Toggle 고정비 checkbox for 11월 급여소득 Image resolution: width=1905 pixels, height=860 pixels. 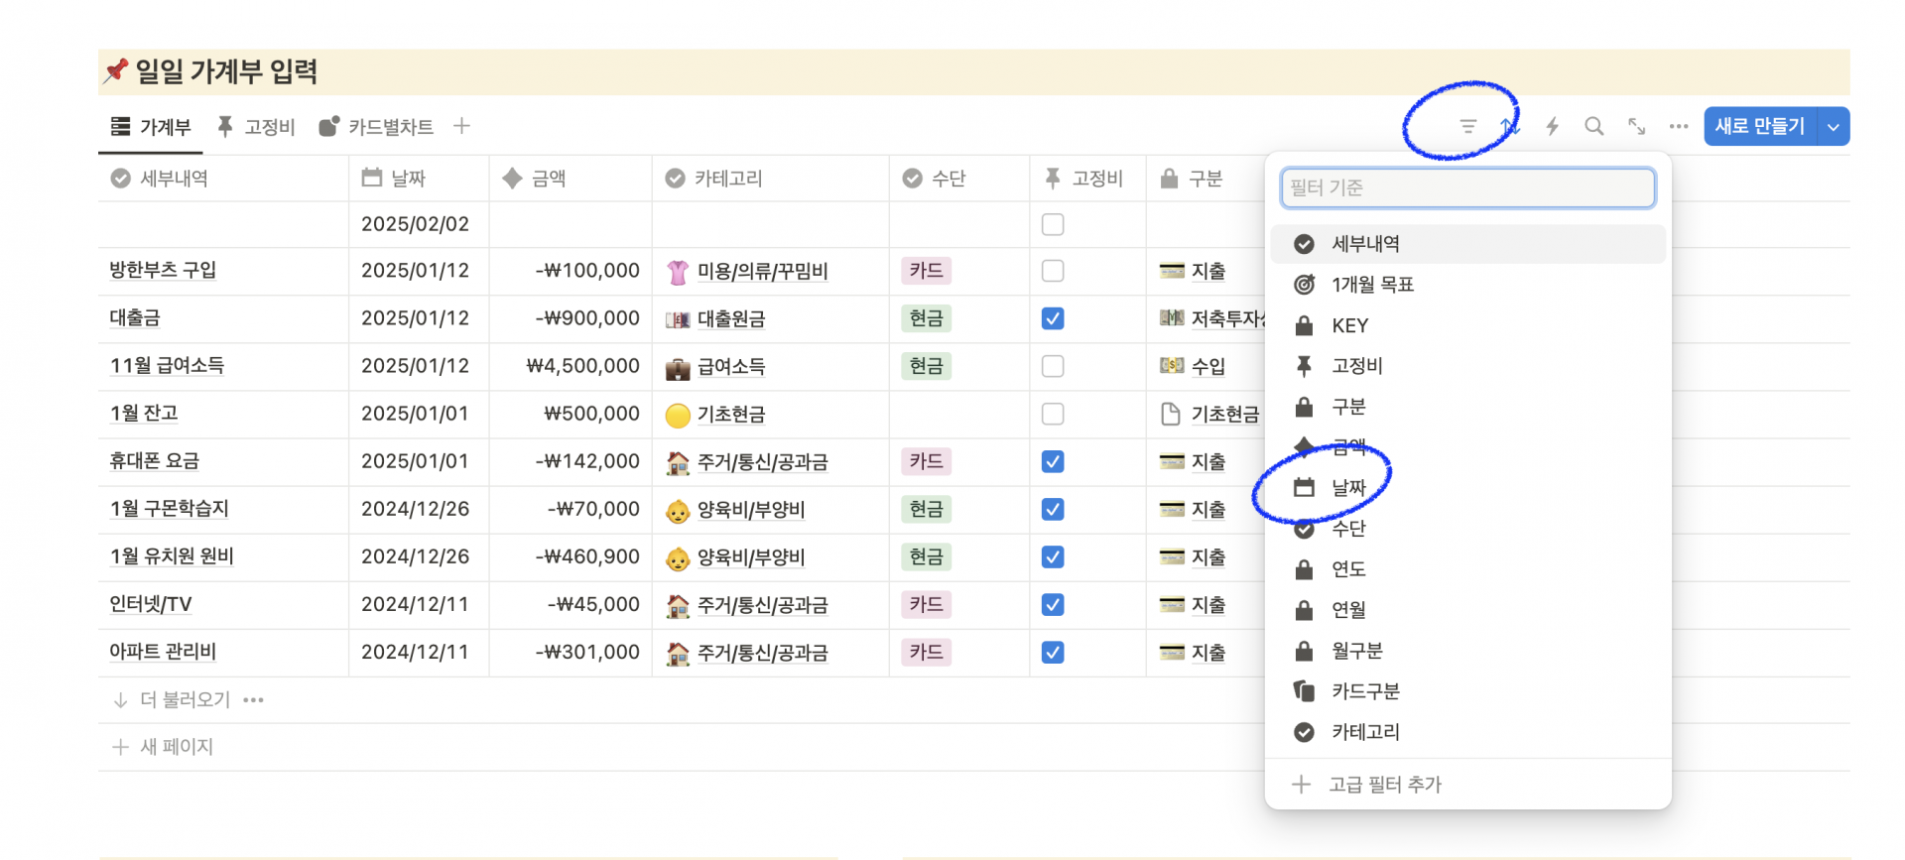coord(1053,366)
